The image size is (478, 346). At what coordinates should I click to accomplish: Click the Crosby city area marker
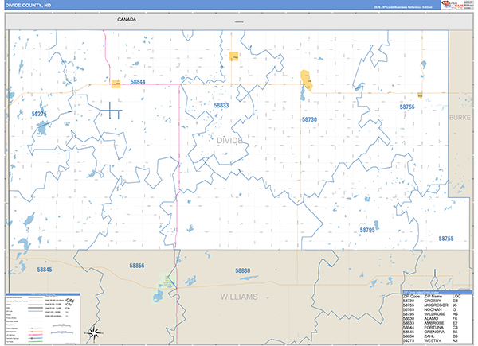[306, 80]
